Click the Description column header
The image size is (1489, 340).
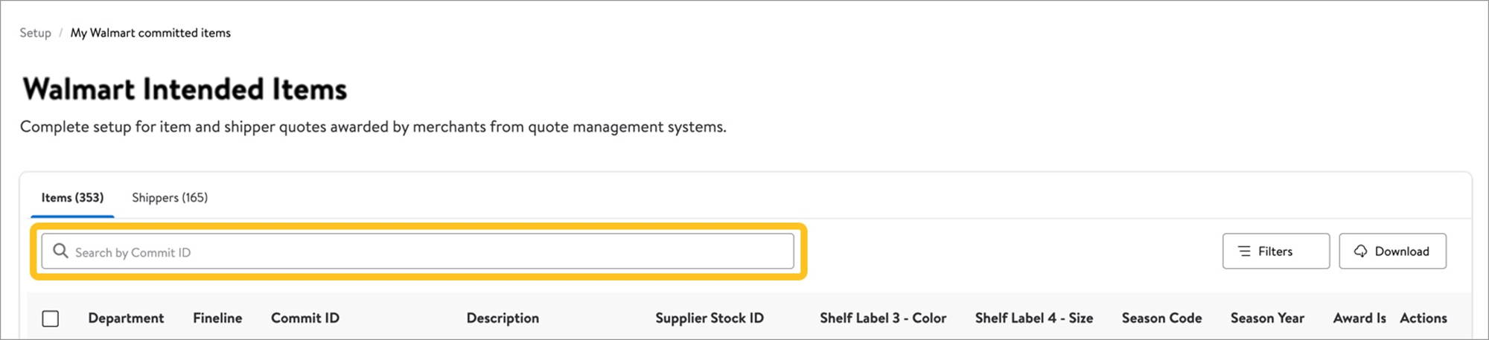pos(503,318)
